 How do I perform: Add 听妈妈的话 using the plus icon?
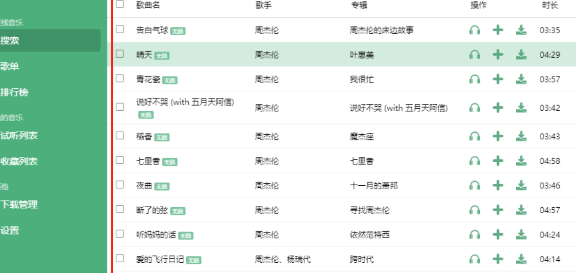pos(497,235)
